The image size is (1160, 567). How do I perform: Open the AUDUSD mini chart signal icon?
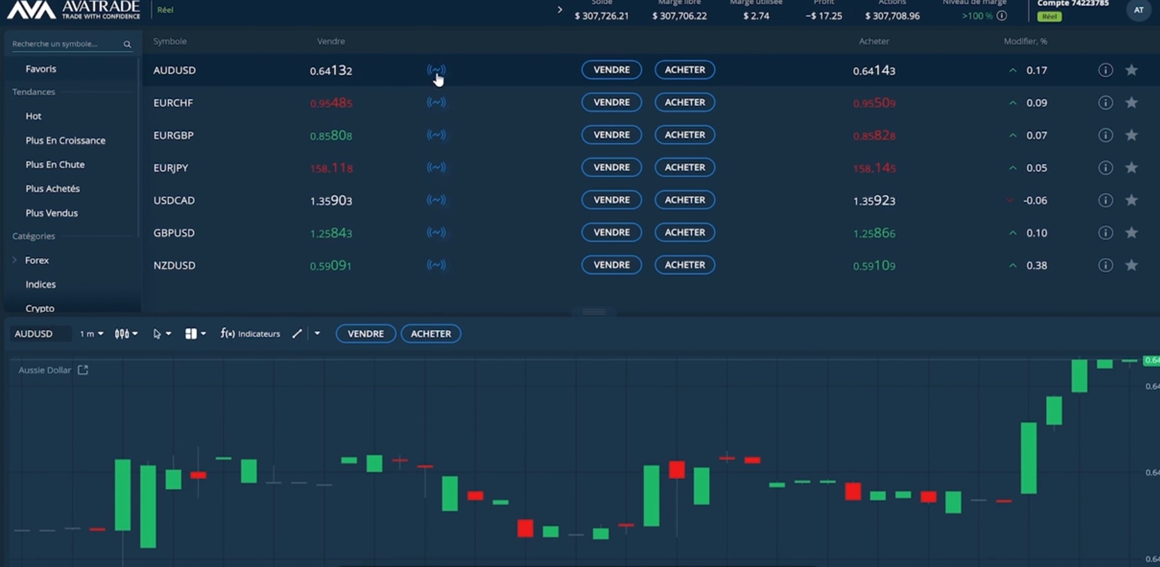point(436,70)
